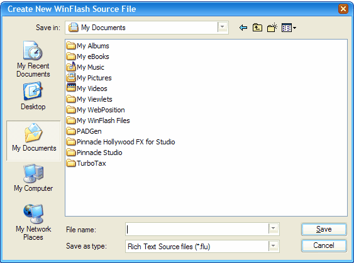Select the My Videos folder

(87, 89)
